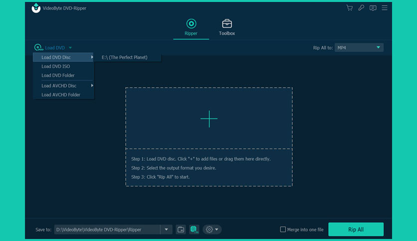417x241 pixels.
Task: Choose Load AVCHD Folder menu item
Action: pos(63,95)
